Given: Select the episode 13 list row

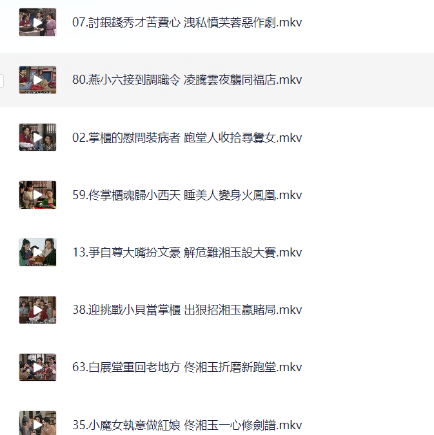Looking at the screenshot, I should tap(217, 252).
